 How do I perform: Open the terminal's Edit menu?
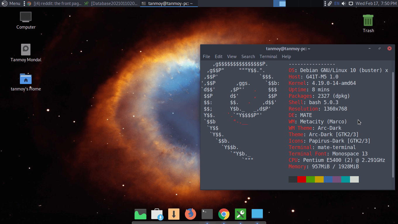pos(219,57)
